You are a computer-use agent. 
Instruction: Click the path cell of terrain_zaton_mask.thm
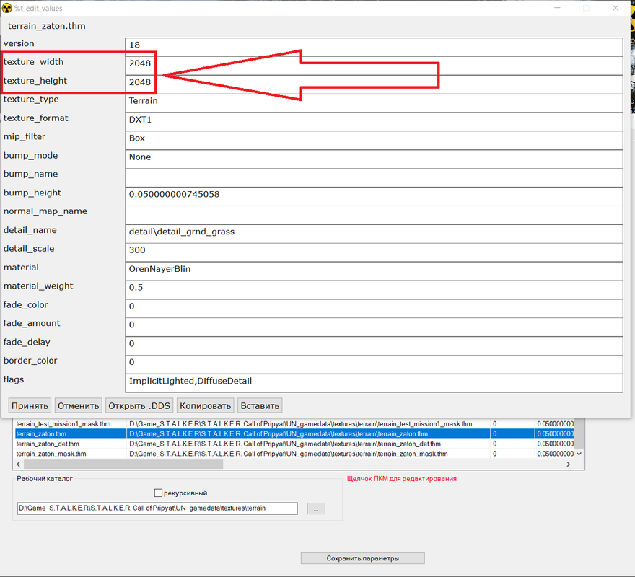(x=309, y=454)
